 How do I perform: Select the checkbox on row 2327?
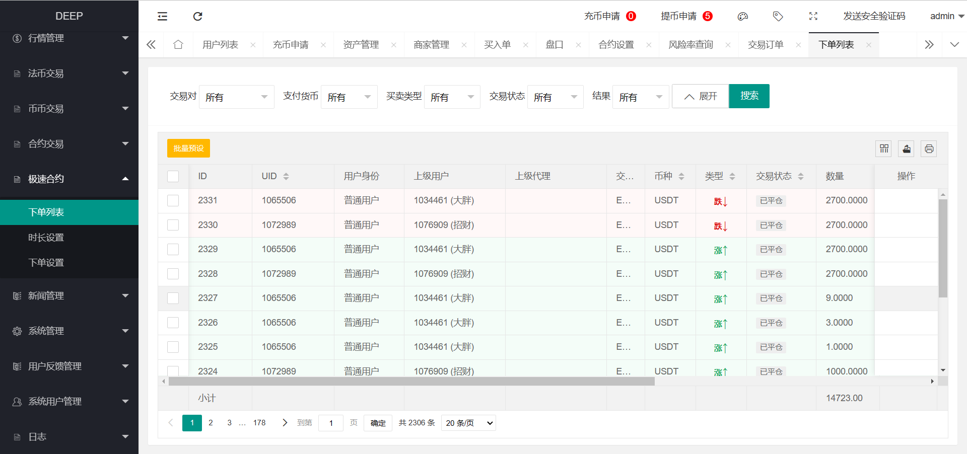(173, 298)
